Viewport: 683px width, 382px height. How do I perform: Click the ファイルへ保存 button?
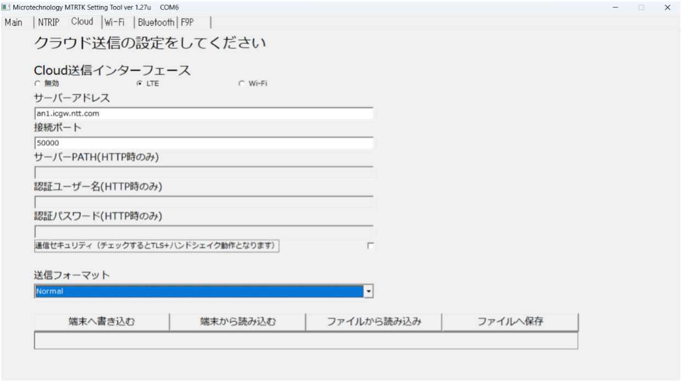click(510, 322)
